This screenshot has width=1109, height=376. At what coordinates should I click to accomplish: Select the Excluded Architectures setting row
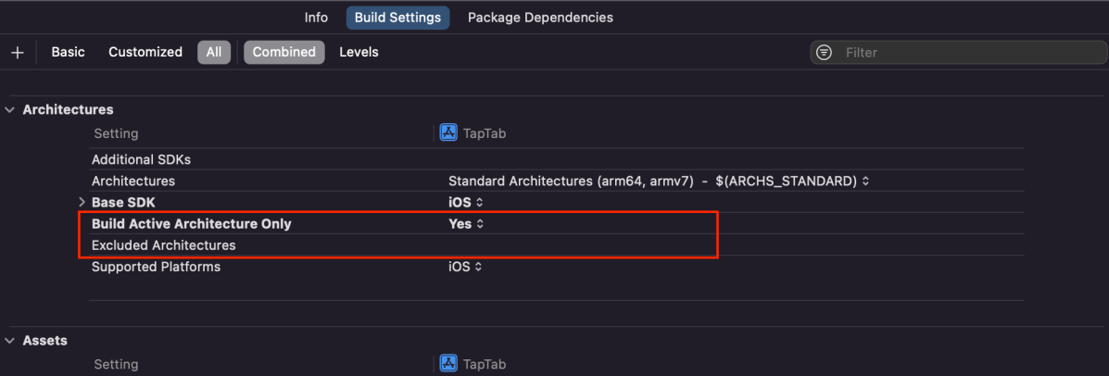[164, 246]
